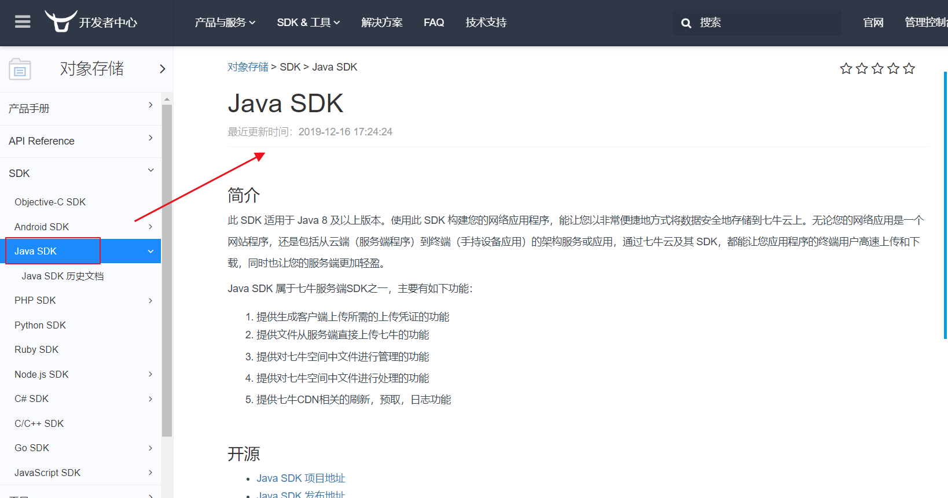Open the FAQ nav item

434,23
